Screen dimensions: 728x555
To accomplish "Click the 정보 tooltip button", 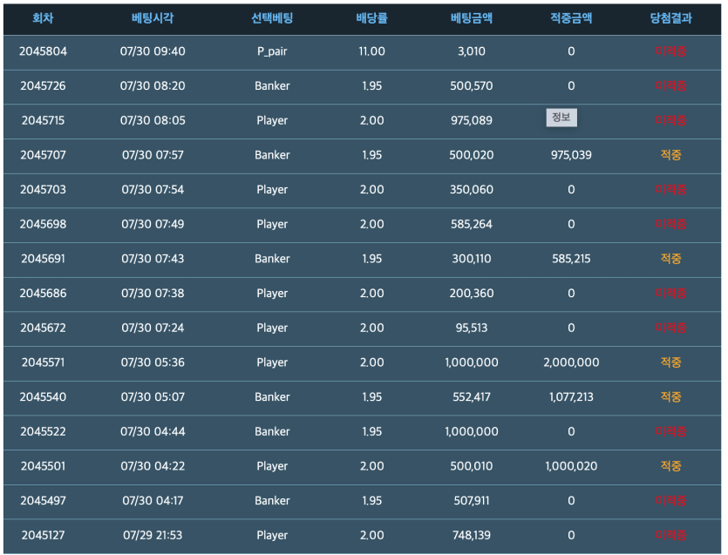I will pyautogui.click(x=561, y=118).
